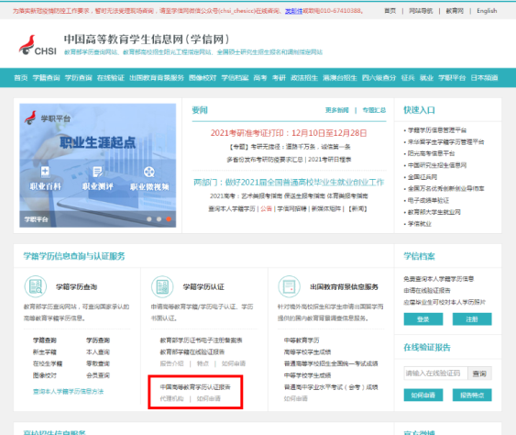Click the teal 如何申请 button

[423, 395]
